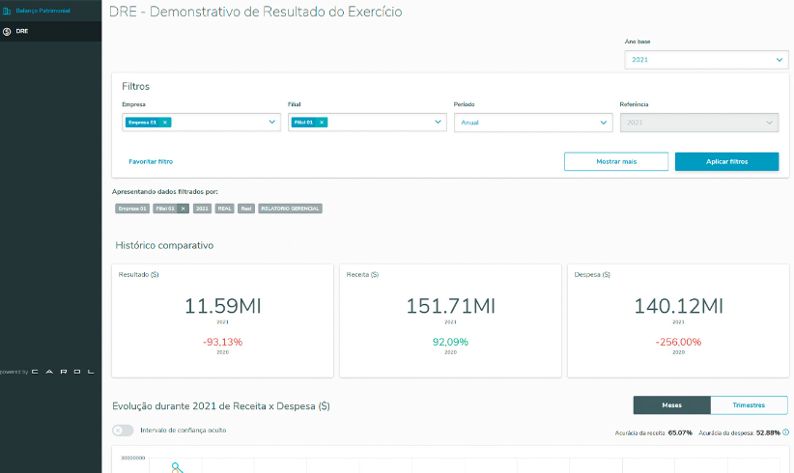Expand the Filial dropdown list
794x473 pixels.
coord(439,123)
